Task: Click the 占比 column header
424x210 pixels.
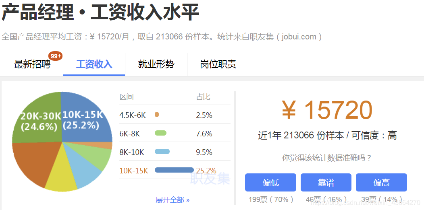Action: (204, 97)
